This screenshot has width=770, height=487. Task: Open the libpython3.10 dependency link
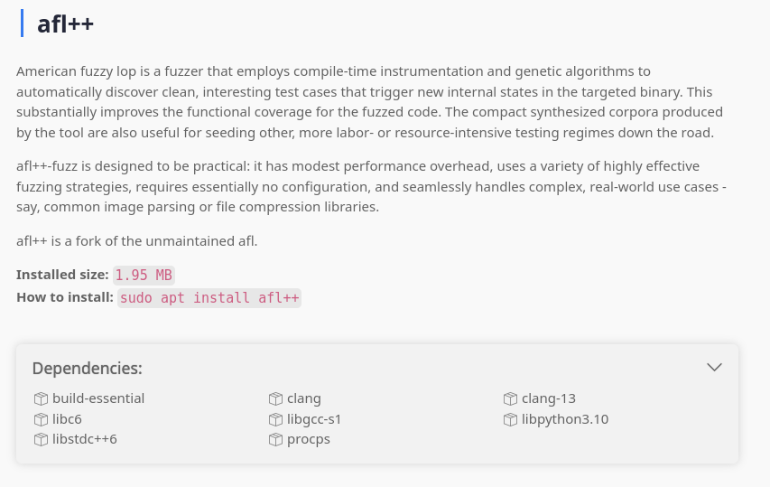pyautogui.click(x=565, y=419)
